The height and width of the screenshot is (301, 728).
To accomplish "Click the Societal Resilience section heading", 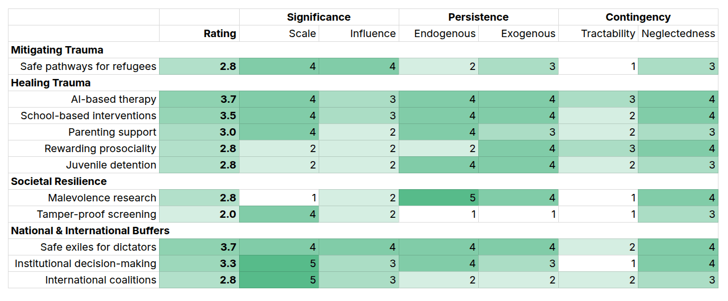I will 59,181.
